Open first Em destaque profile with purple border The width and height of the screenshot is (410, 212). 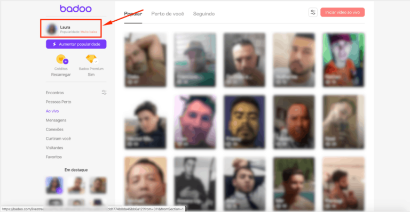point(54,185)
